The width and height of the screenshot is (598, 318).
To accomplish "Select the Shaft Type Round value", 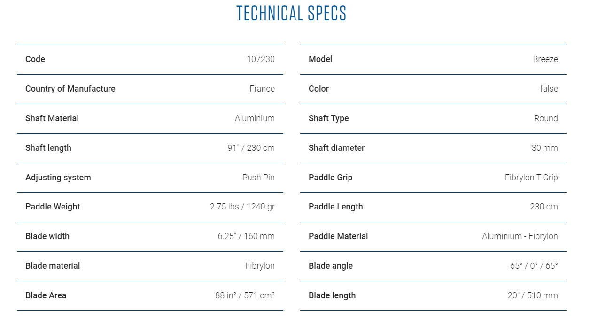I will click(x=546, y=118).
